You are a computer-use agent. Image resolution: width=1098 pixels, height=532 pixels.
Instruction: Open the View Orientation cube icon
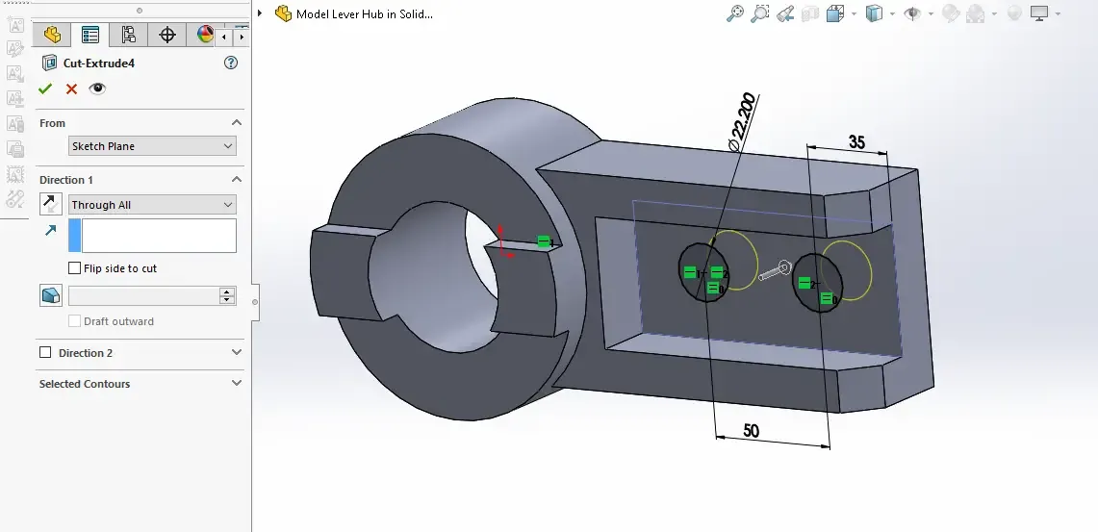click(834, 13)
